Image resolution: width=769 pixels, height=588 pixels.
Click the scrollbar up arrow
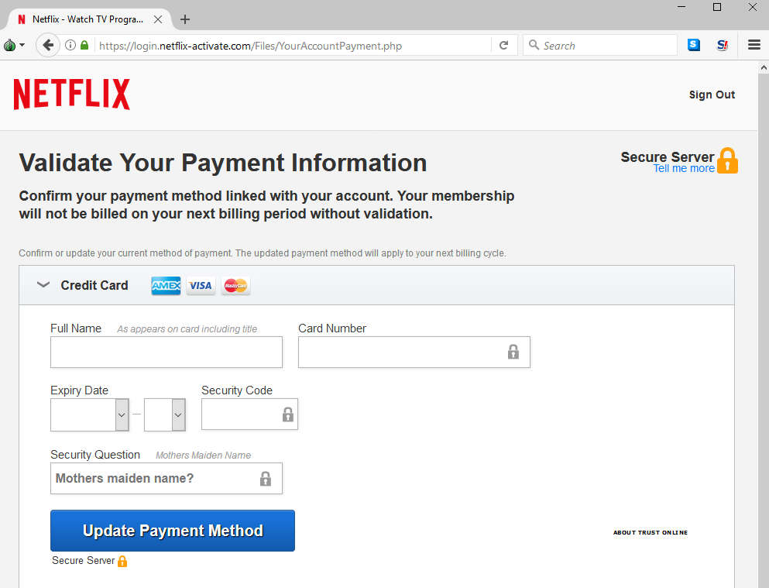click(x=764, y=67)
